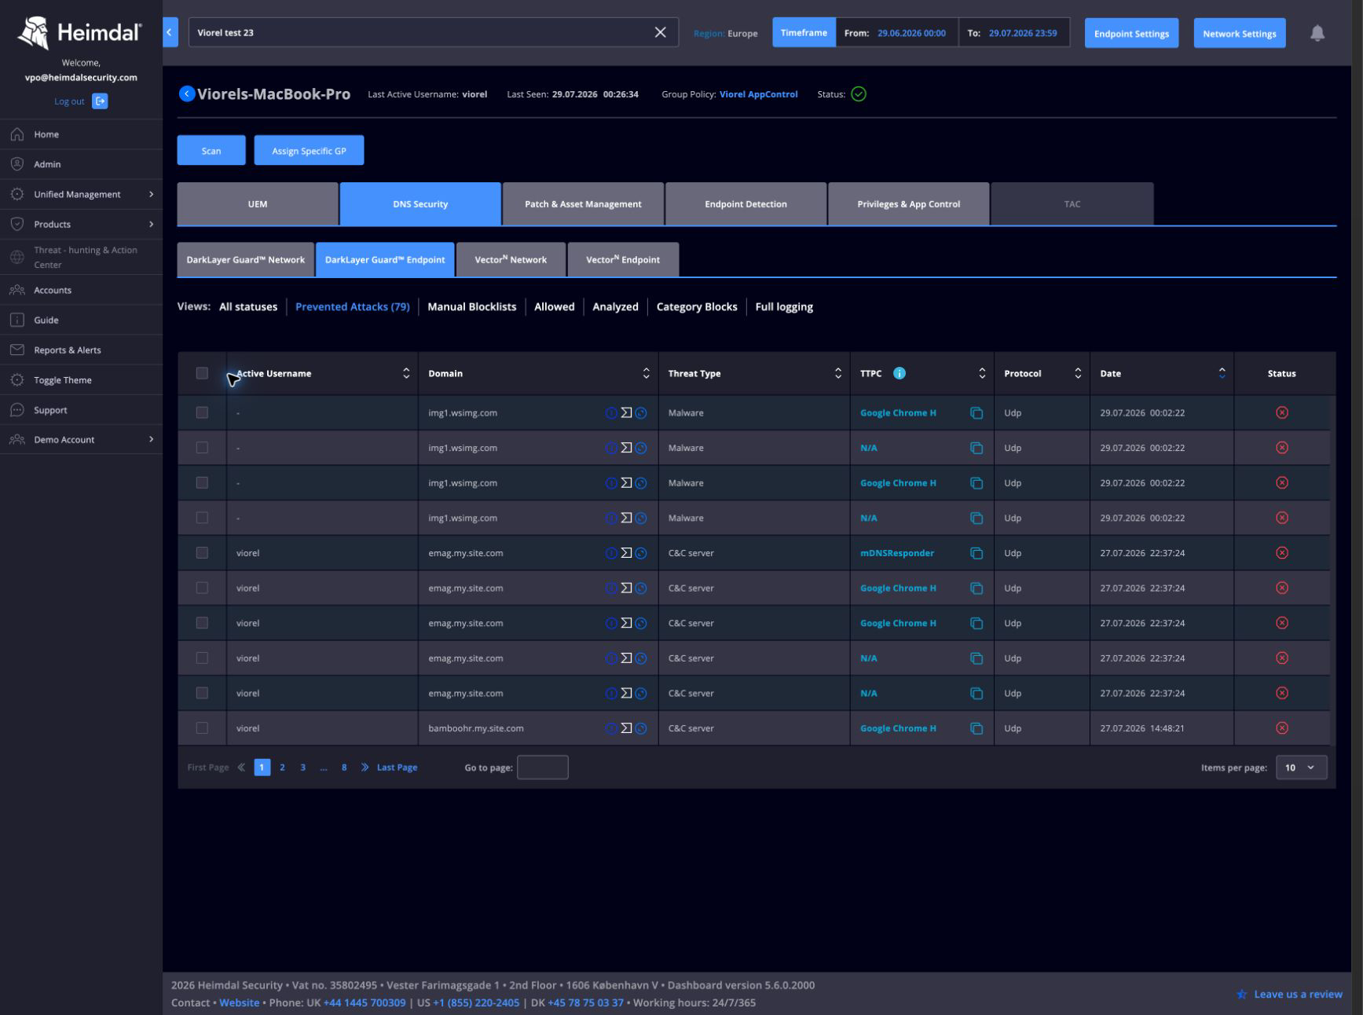
Task: Clear the 'Viorel test 23' search with the X
Action: coord(660,32)
